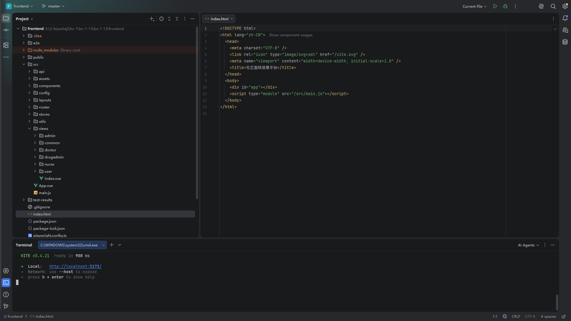This screenshot has width=571, height=321.
Task: Collapse all Project tree nodes
Action: 177,19
